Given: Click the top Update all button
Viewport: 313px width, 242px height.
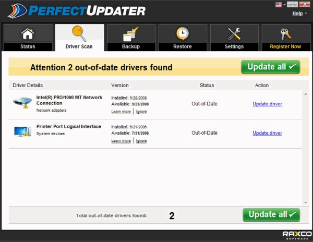Looking at the screenshot, I should pos(270,67).
